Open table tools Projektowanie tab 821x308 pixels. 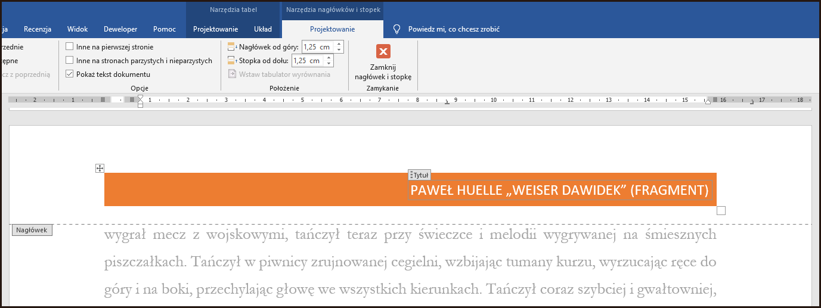216,29
